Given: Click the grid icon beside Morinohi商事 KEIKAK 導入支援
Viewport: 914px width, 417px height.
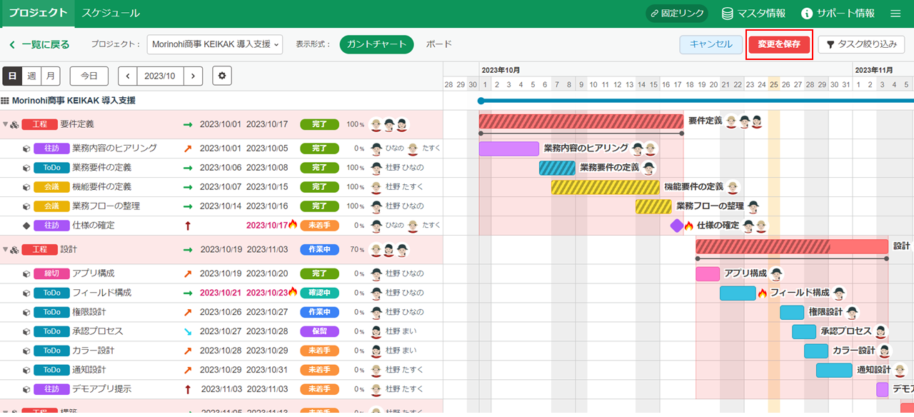Looking at the screenshot, I should [x=5, y=101].
